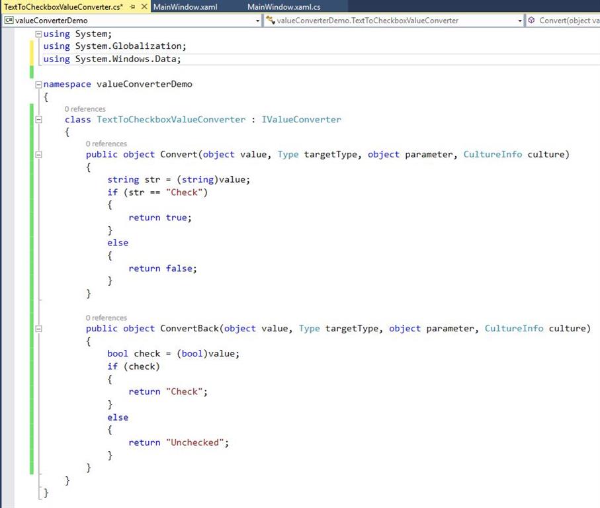This screenshot has height=508, width=600.
Task: Open the type dropdown showing TextToCheckboxValueConverter
Action: [x=519, y=21]
